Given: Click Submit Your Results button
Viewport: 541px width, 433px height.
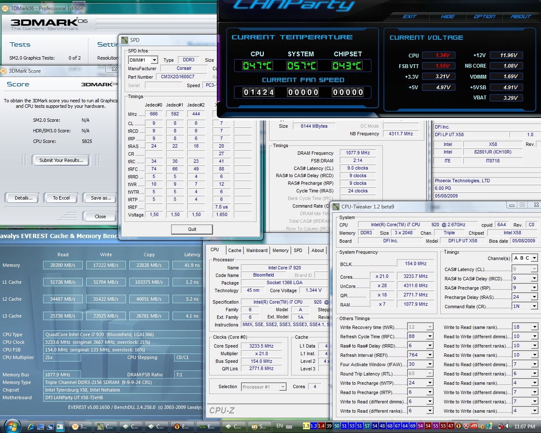Looking at the screenshot, I should click(61, 160).
